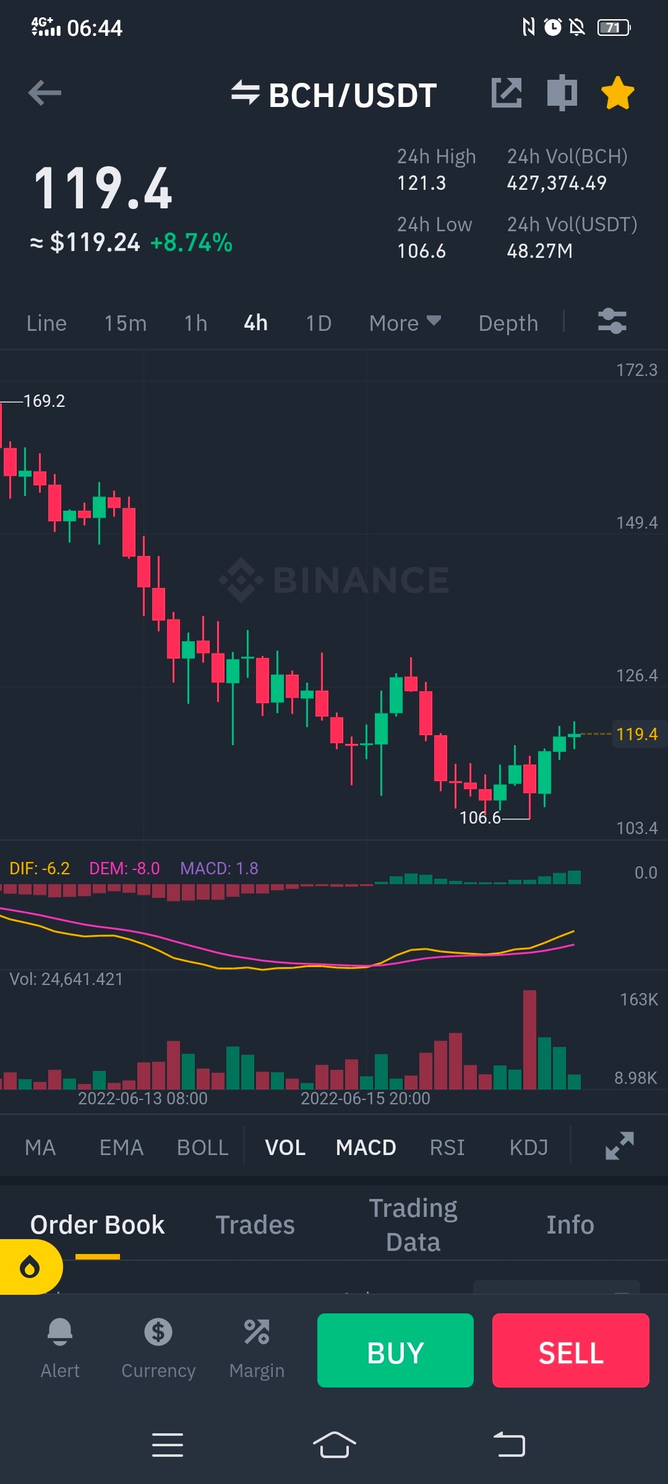Toggle the MACD indicator
This screenshot has height=1484, width=668.
point(366,1148)
